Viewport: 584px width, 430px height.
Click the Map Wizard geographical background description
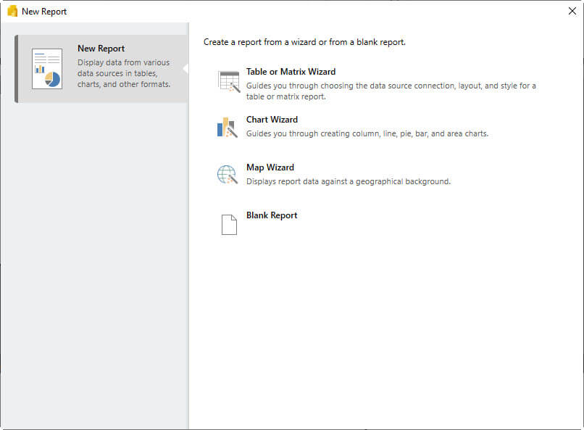[x=348, y=181]
